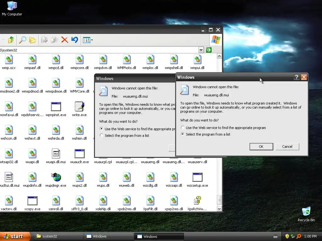Click the back Windows dialog title bar
Viewport: 322px width, 241px height.
tap(135, 78)
